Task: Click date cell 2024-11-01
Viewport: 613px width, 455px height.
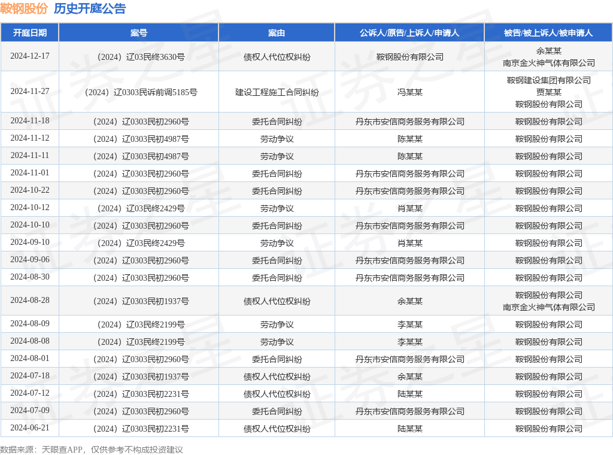Action: click(x=30, y=172)
